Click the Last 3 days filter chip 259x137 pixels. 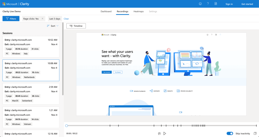coord(55,19)
